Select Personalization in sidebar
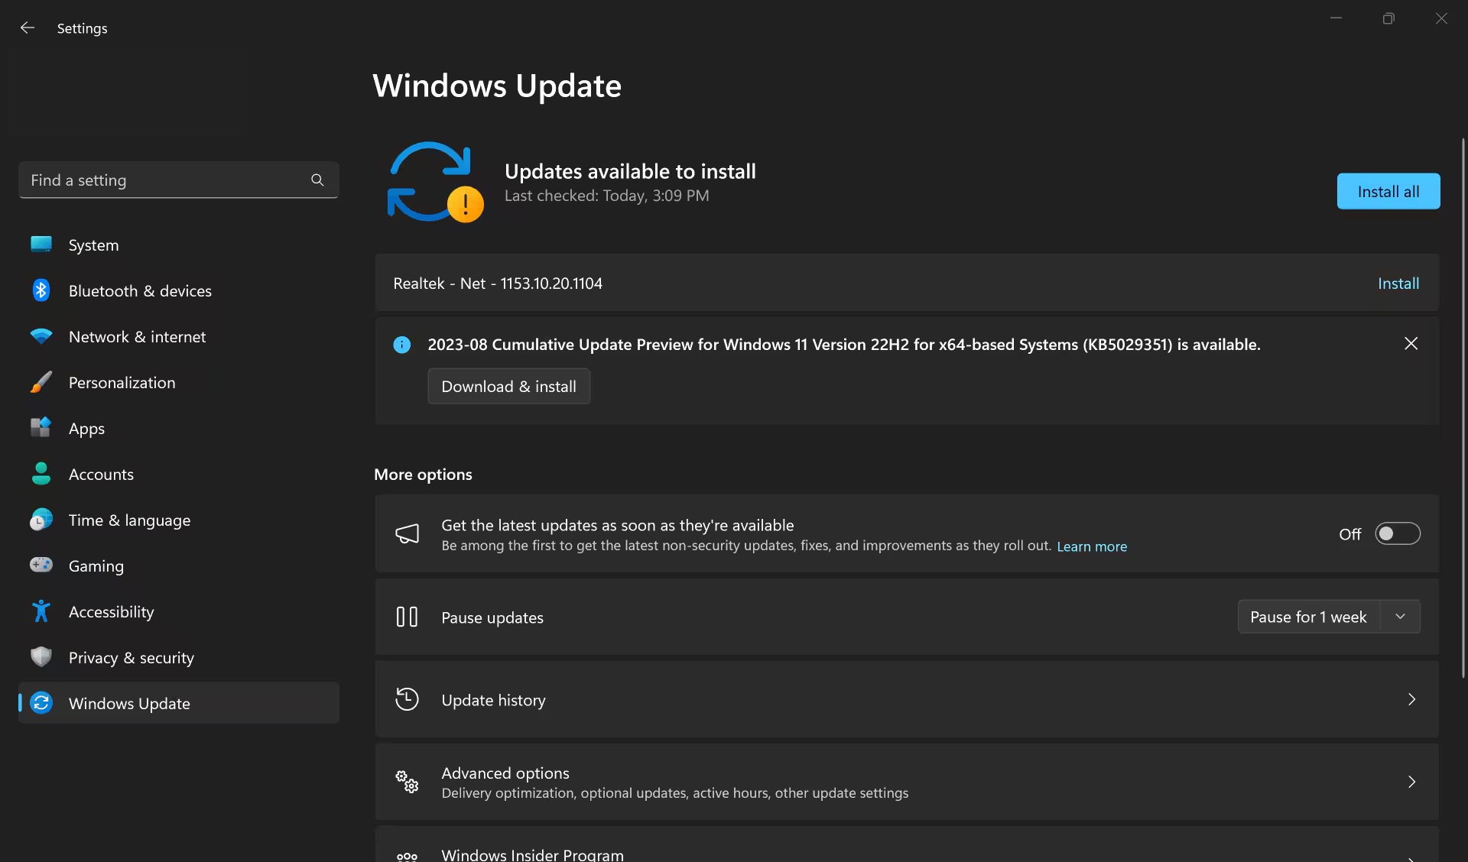Screen dimensions: 1468x862 tap(179, 382)
